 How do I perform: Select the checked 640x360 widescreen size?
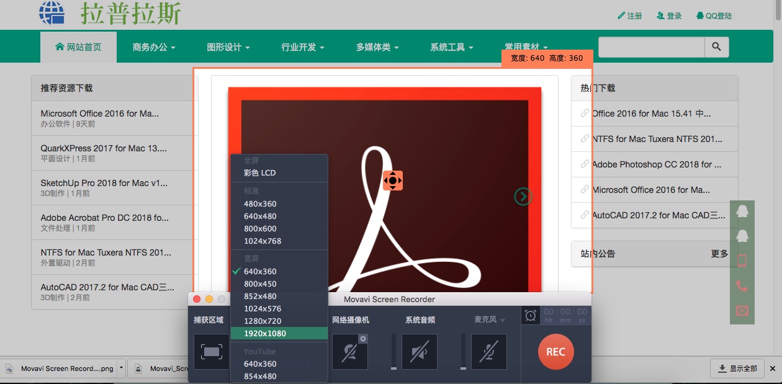[279, 271]
